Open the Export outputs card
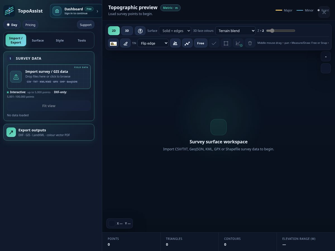The width and height of the screenshot is (335, 251). coord(49,132)
